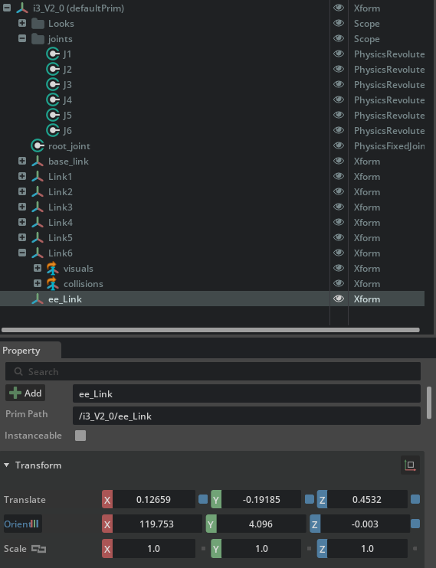Click Orient blue override indicator

[x=415, y=524]
